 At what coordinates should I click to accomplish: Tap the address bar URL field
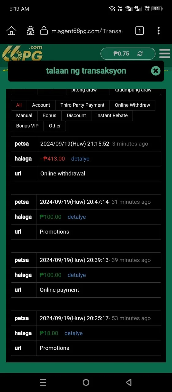[x=87, y=31]
